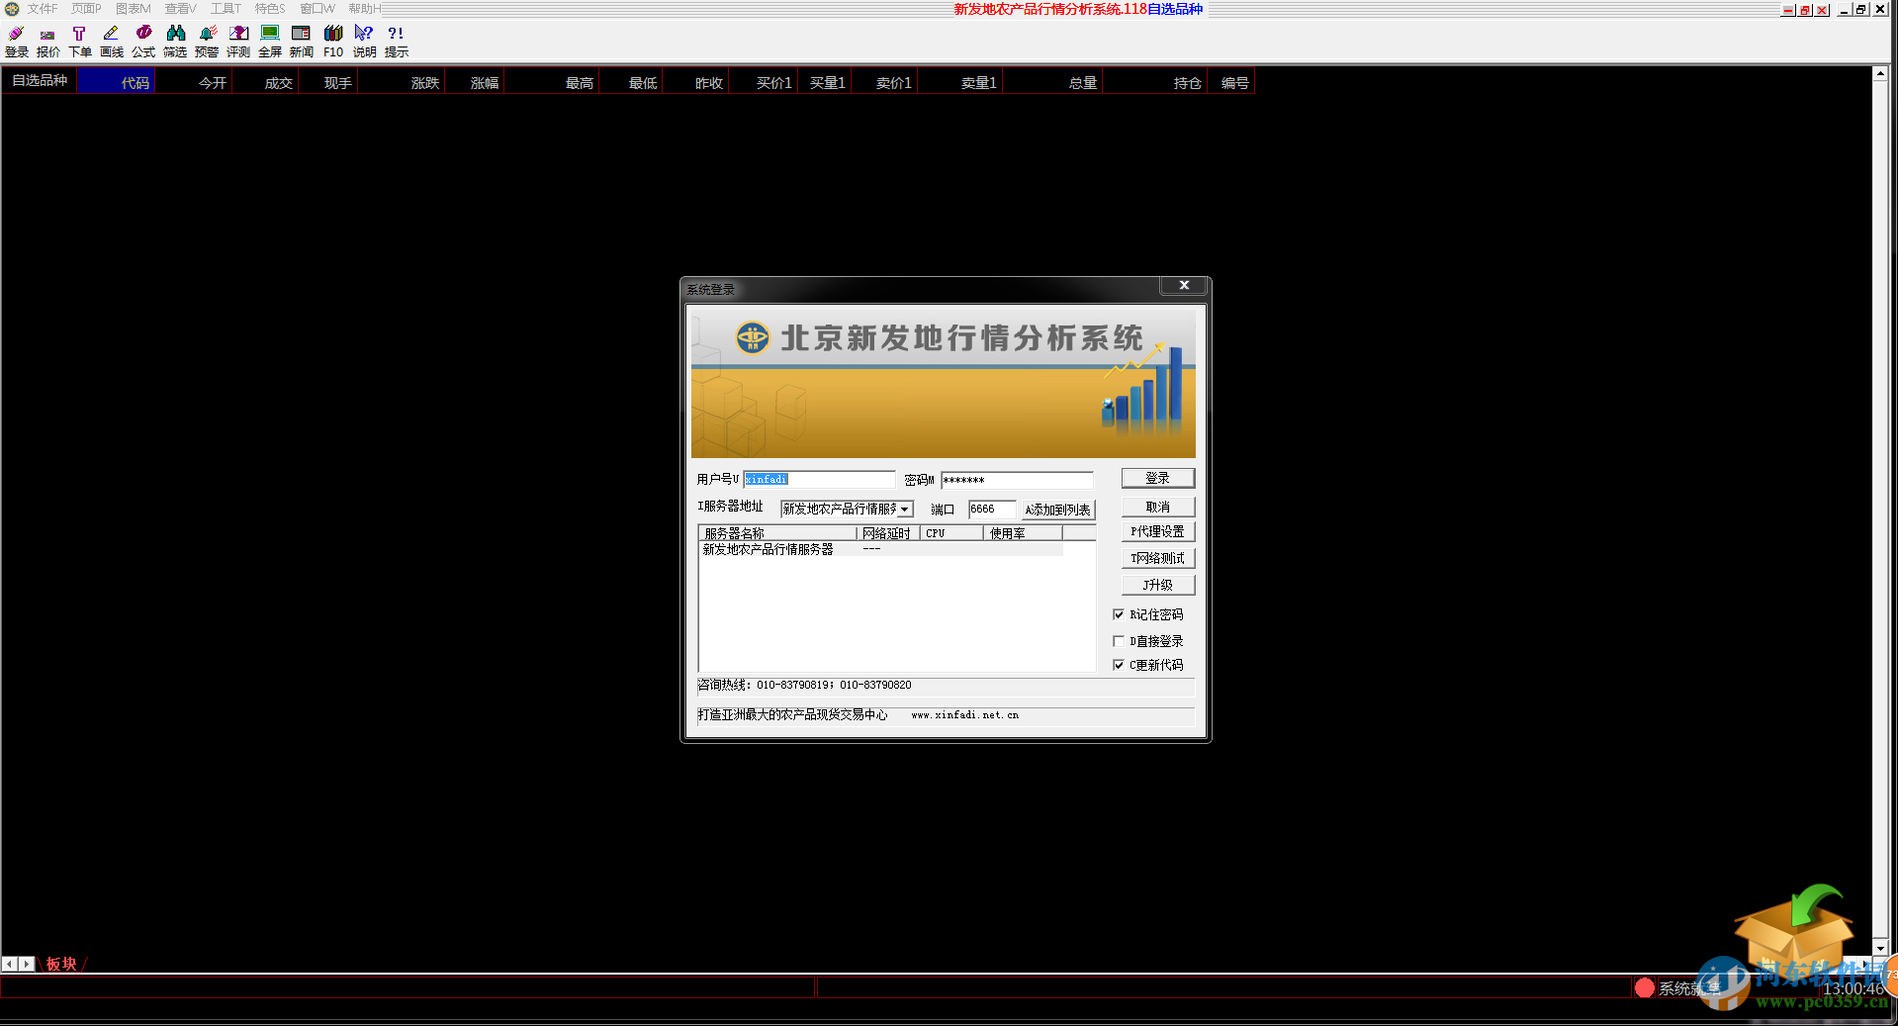Screen dimensions: 1898x1026
Task: Click the 取消 cancel button
Action: pyautogui.click(x=1157, y=507)
